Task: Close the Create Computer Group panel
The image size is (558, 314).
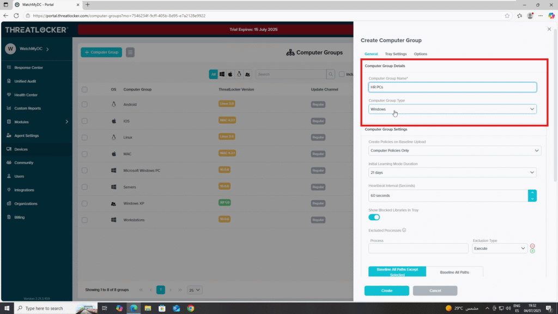Action: tap(549, 29)
